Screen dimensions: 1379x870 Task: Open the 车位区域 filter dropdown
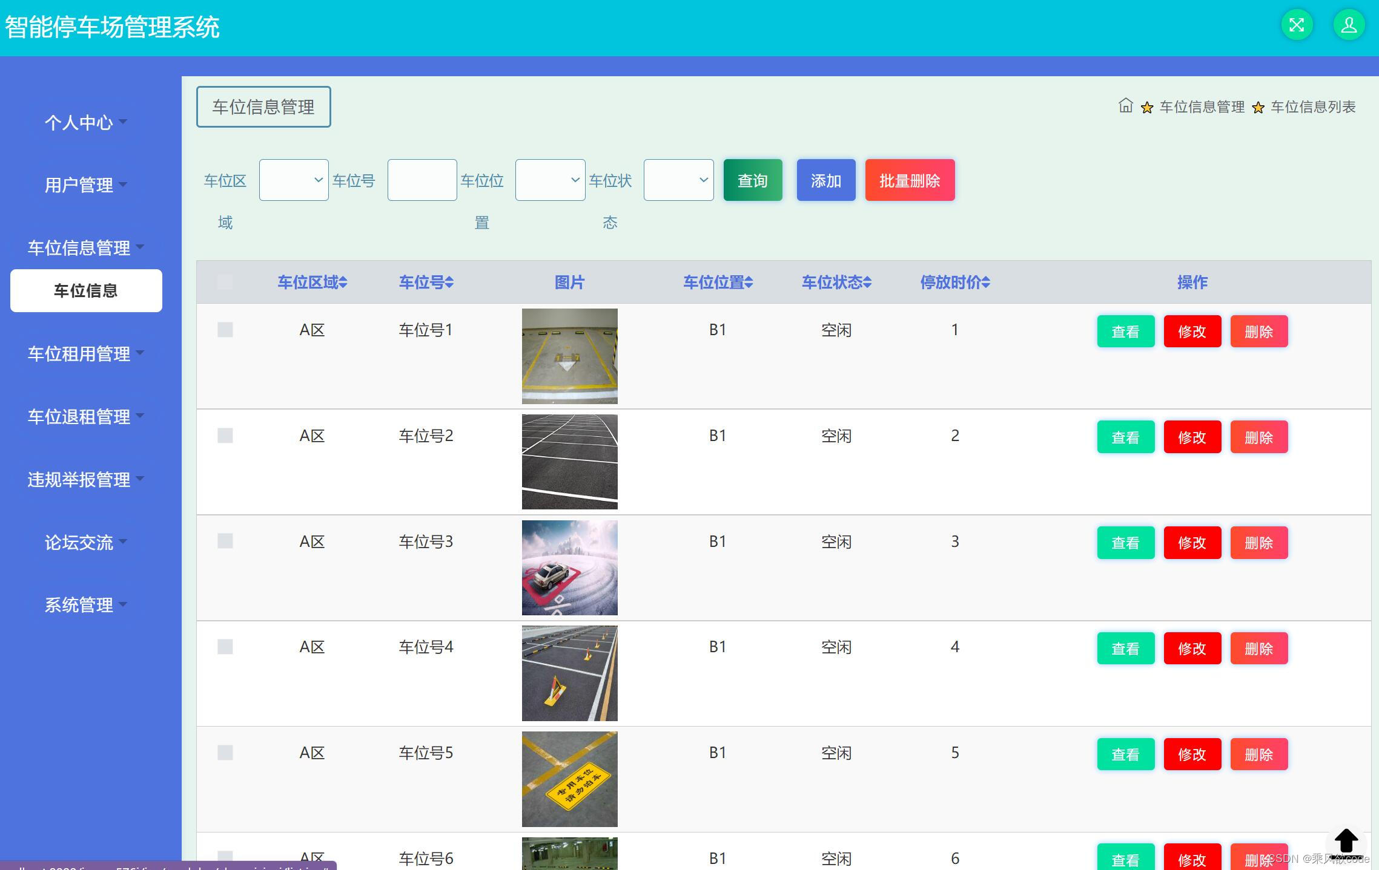point(294,180)
